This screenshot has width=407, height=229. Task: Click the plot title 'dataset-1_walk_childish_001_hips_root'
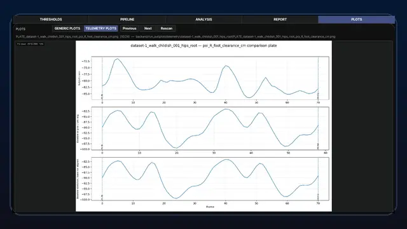(164, 46)
